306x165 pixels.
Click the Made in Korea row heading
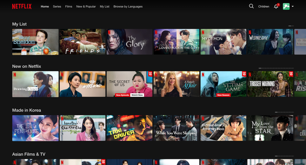[26, 110]
